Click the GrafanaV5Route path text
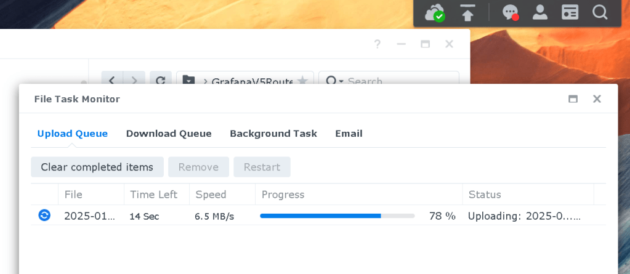This screenshot has height=274, width=630. pos(252,81)
